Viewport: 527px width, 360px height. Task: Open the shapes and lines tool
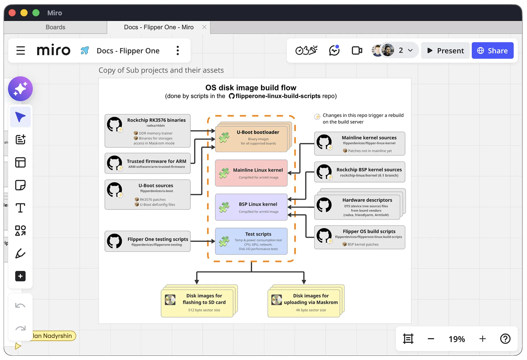tap(20, 231)
